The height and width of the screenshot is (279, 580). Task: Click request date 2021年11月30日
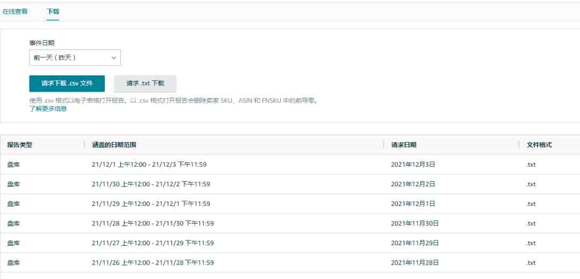[x=415, y=223]
